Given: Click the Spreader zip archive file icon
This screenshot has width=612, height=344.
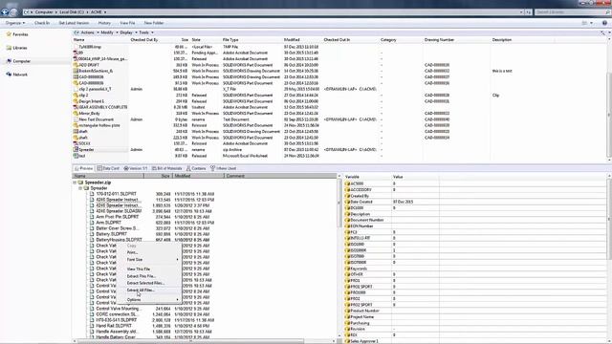Looking at the screenshot, I should point(76,149).
